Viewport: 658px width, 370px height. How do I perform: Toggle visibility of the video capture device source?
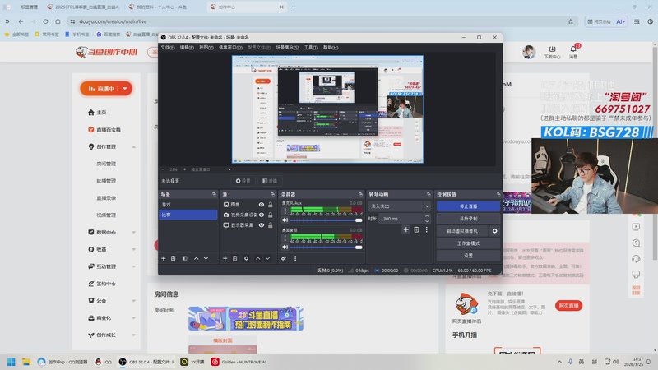[x=262, y=215]
